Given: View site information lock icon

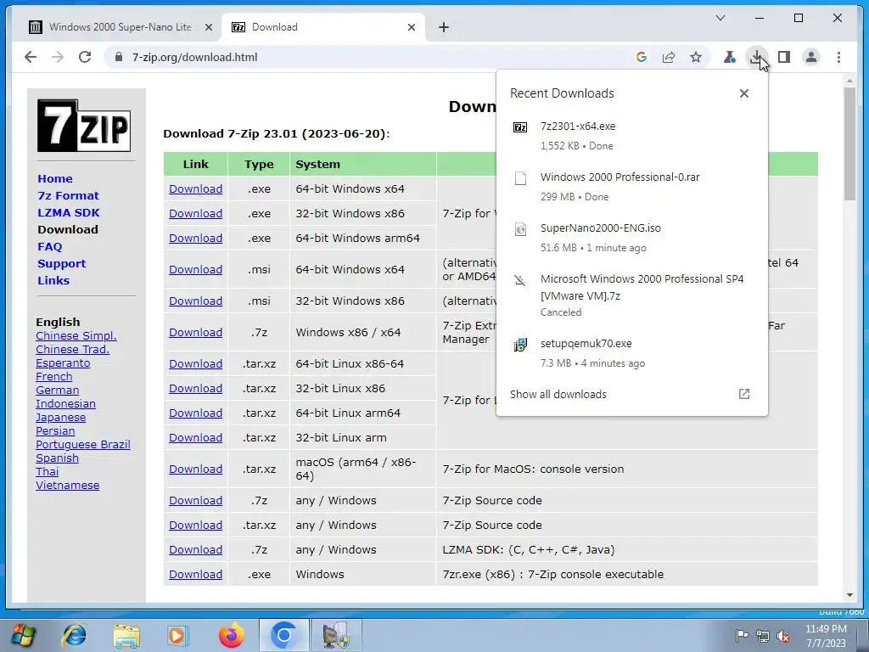Looking at the screenshot, I should click(x=118, y=57).
